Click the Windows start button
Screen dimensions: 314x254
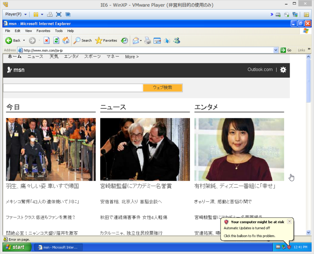coord(16,247)
